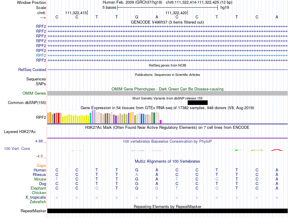
Task: Click the Rhesus species label
Action: point(39,174)
